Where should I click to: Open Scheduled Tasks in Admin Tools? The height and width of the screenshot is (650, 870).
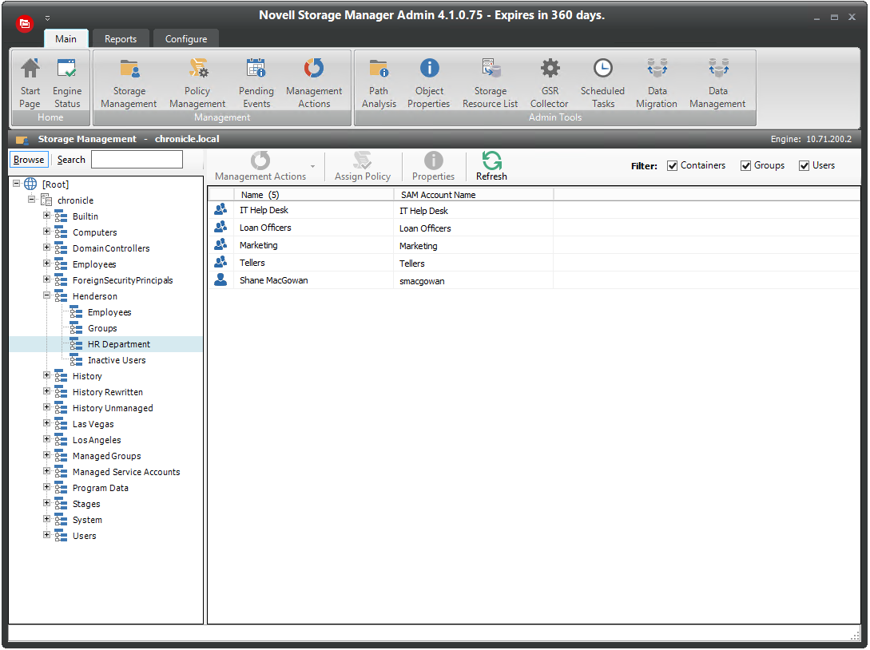tap(602, 83)
